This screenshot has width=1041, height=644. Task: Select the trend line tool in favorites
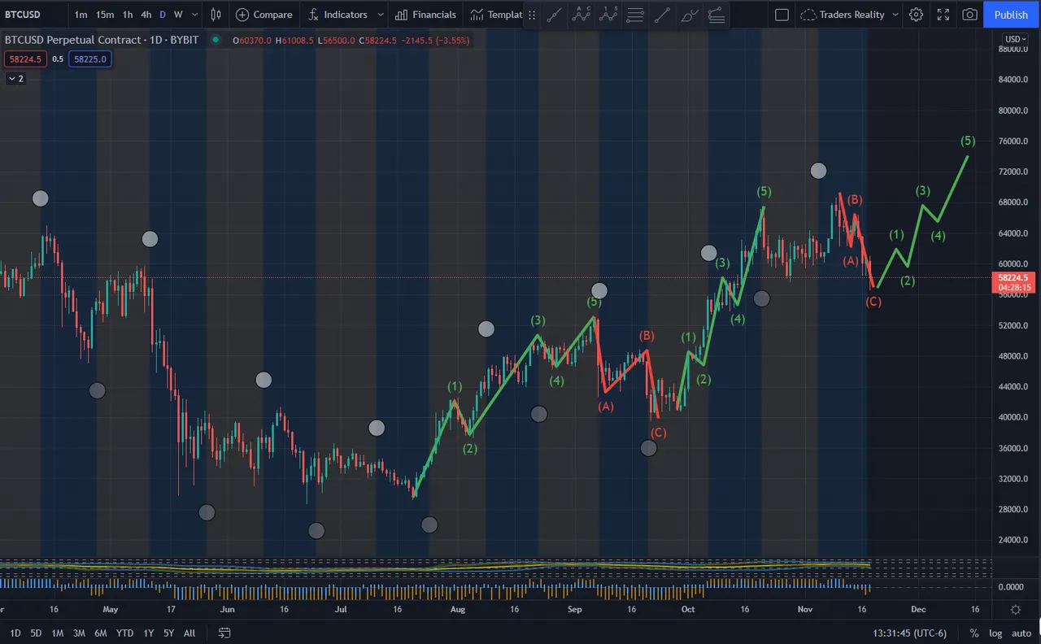click(554, 15)
